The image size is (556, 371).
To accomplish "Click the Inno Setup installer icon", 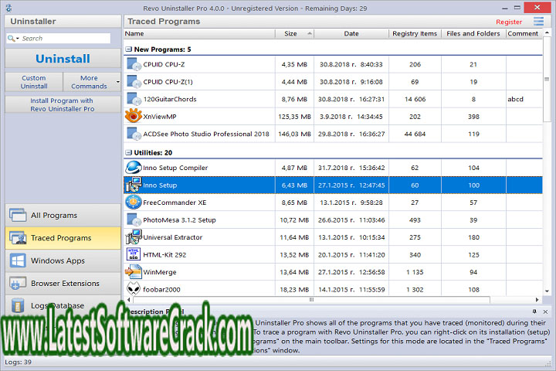I will (x=134, y=185).
